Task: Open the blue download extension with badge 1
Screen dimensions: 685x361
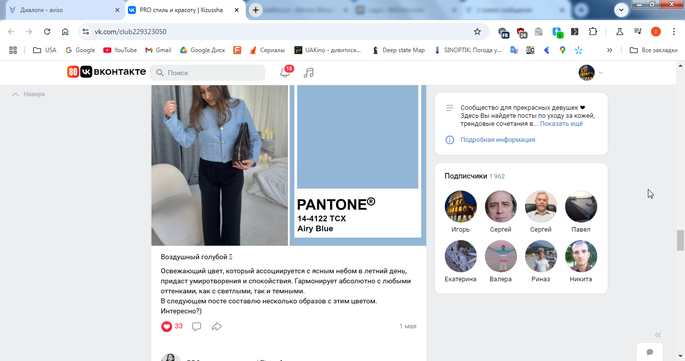Action: pos(558,32)
